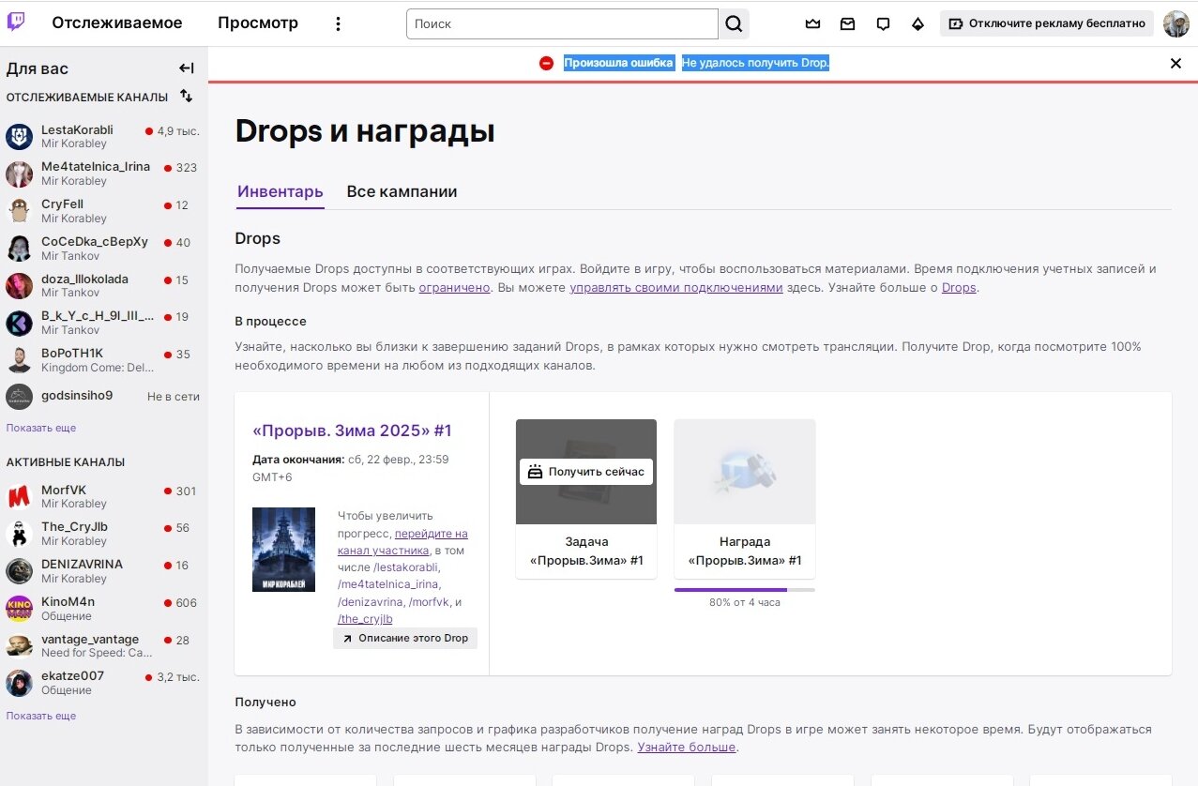Open the Просмотр navigation item

(258, 23)
